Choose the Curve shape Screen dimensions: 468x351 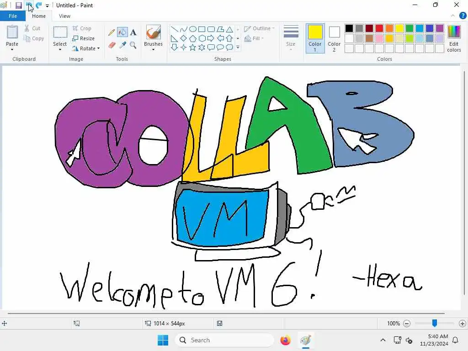click(184, 29)
